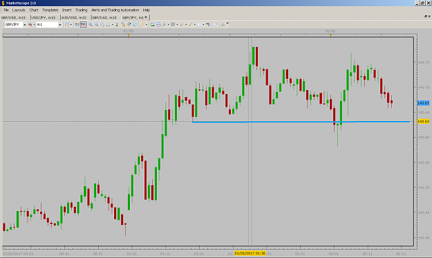Image resolution: width=432 pixels, height=258 pixels.
Task: Click the 02:21 time axis label
Action: click(401, 254)
